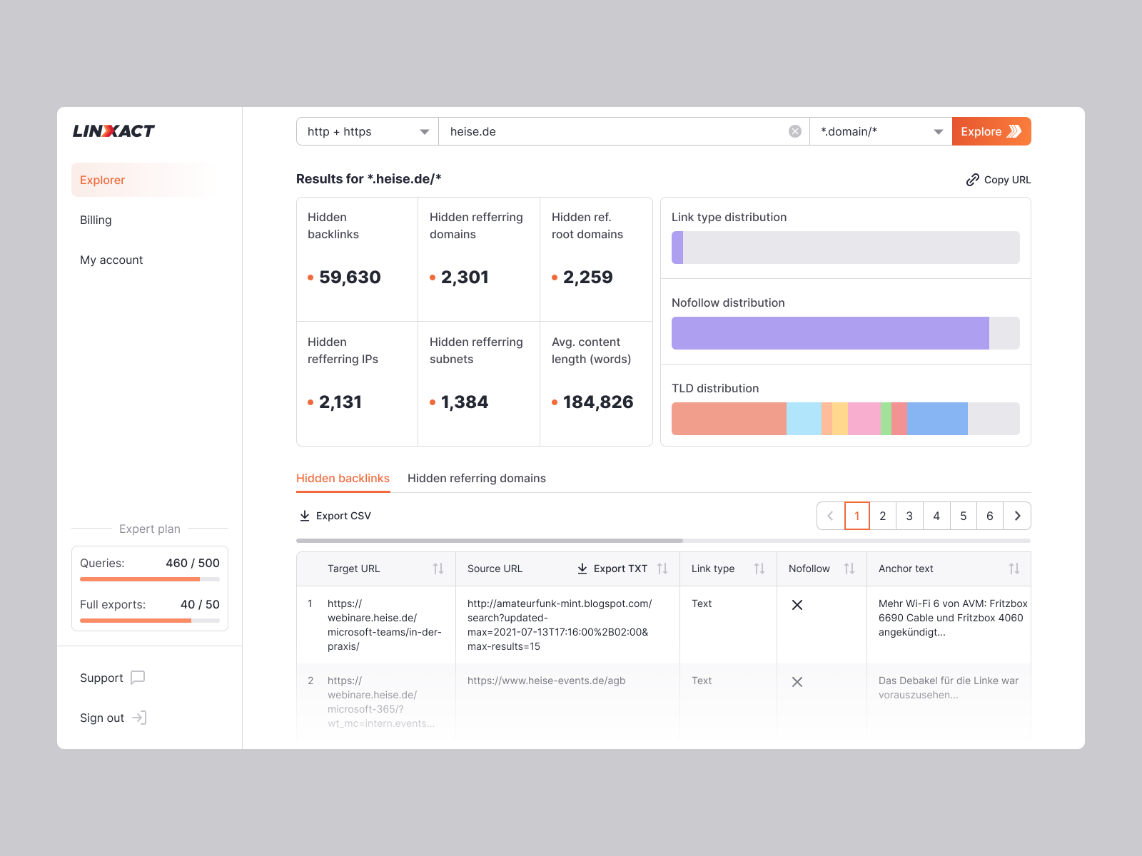Click the Explore button
Viewport: 1142px width, 856px height.
(991, 131)
